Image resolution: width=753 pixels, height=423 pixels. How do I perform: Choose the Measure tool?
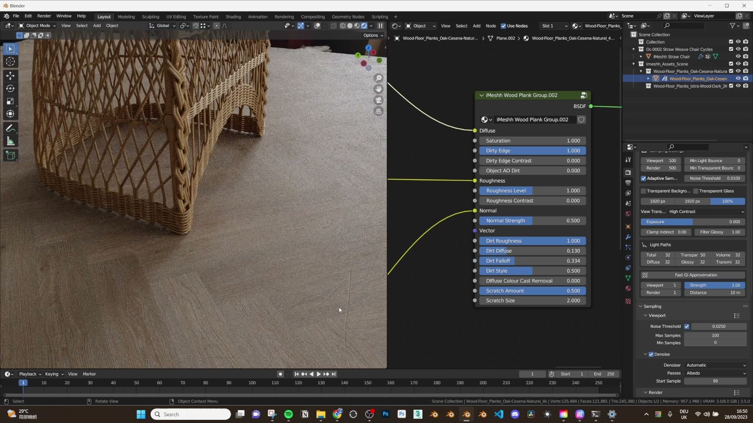[11, 141]
